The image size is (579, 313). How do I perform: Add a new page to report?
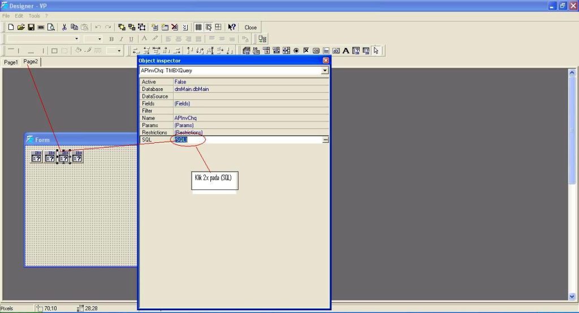(155, 27)
